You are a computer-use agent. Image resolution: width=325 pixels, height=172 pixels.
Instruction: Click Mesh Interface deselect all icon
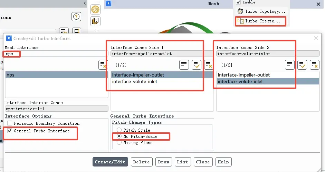[103, 65]
